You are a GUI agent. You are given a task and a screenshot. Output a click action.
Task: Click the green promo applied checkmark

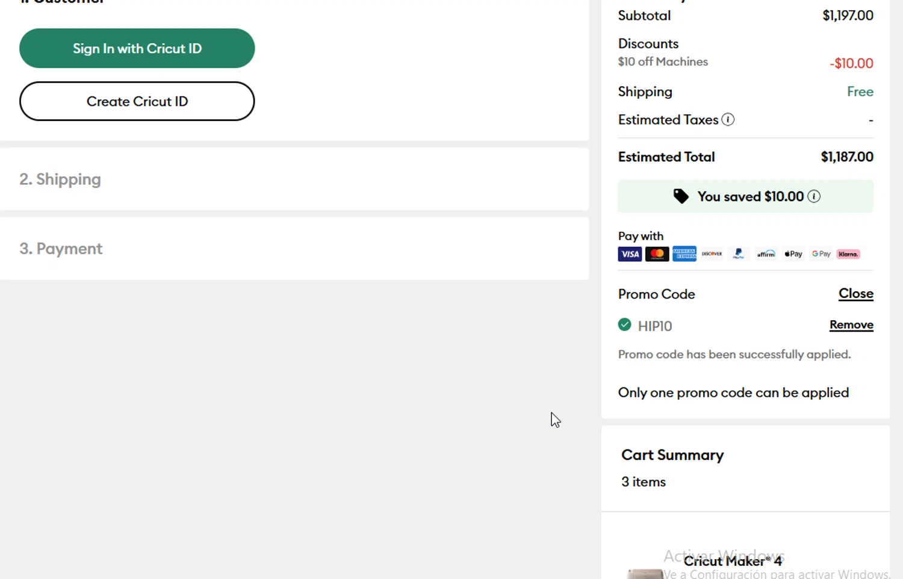[625, 325]
